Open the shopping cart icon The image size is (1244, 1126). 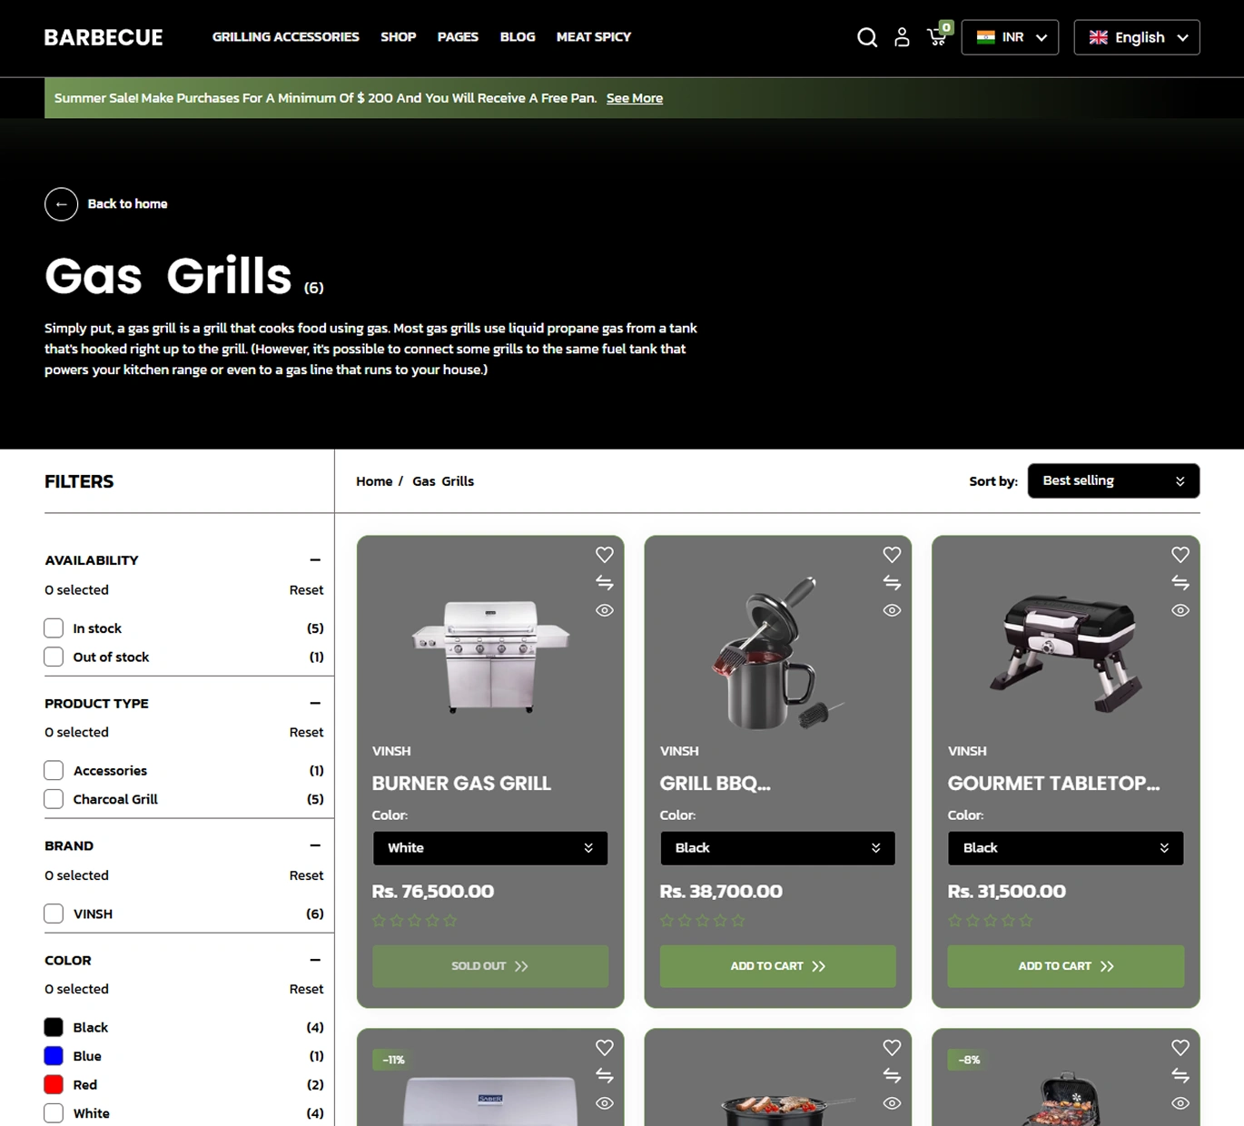(938, 35)
